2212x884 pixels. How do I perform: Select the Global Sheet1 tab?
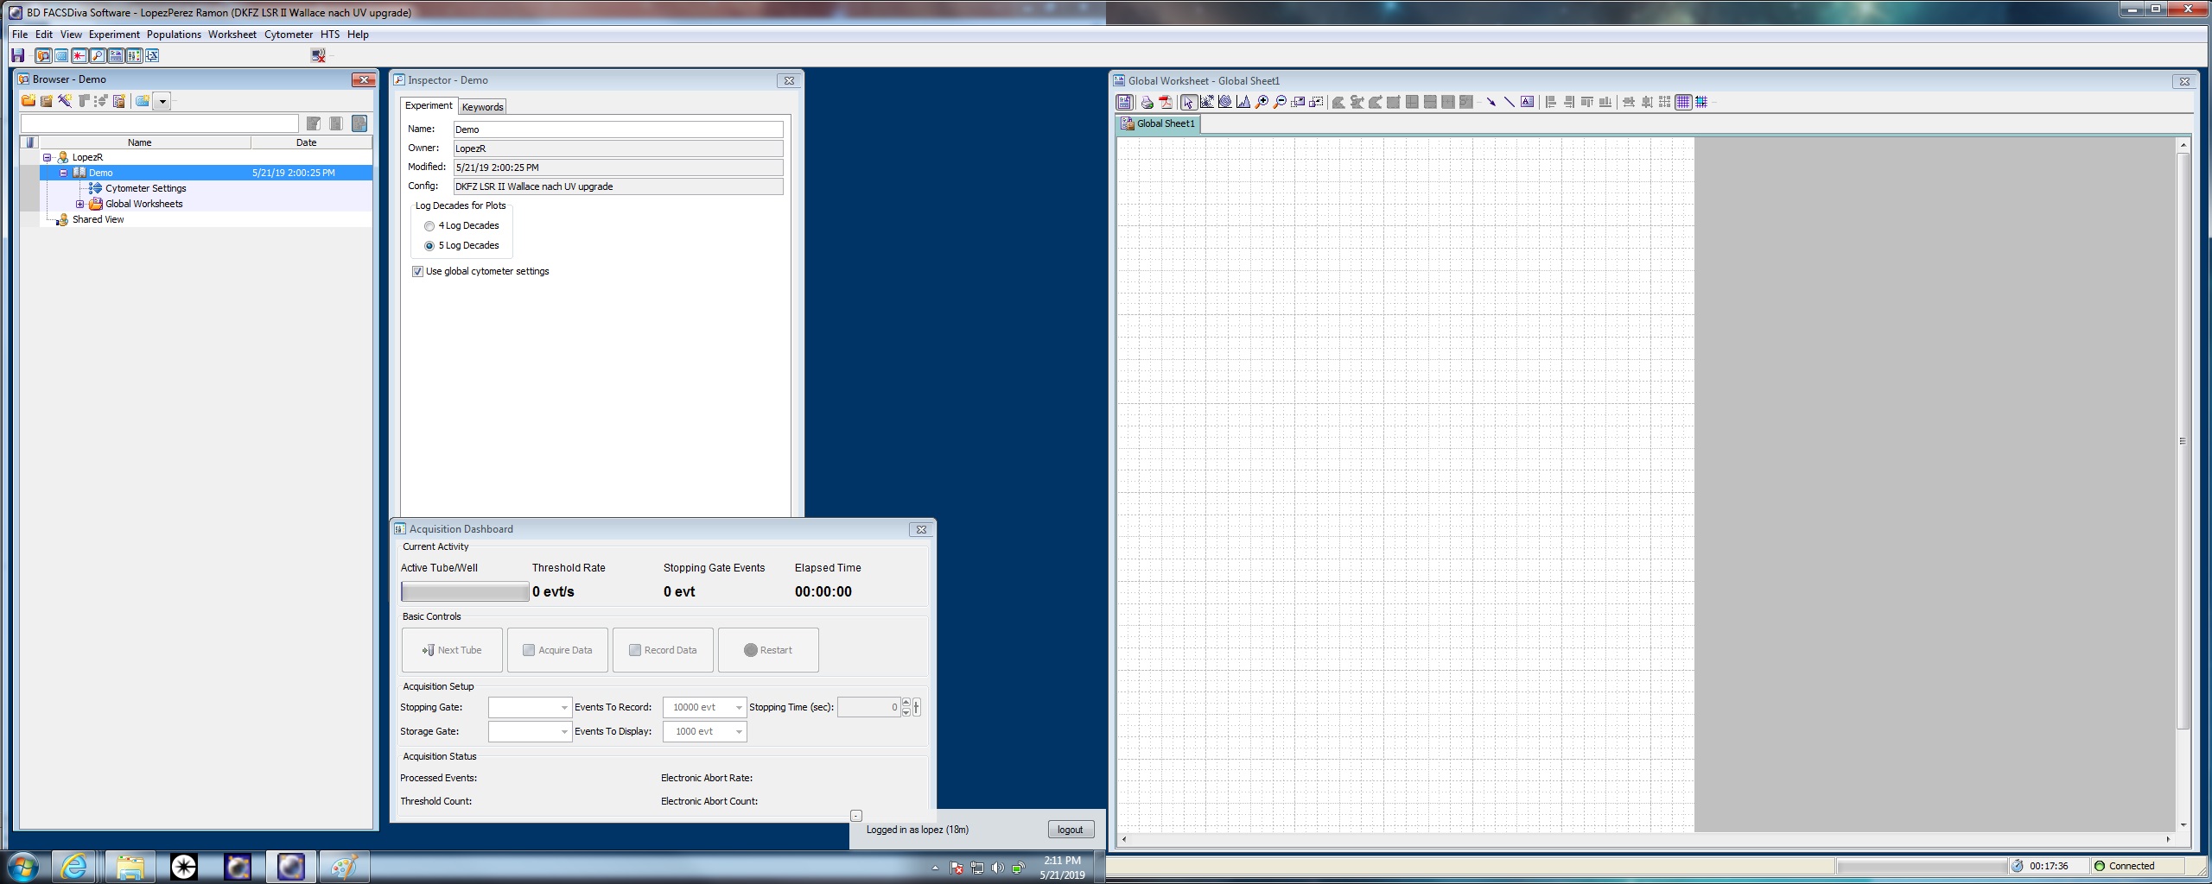pos(1159,123)
